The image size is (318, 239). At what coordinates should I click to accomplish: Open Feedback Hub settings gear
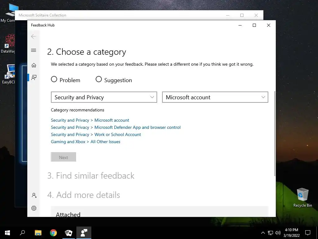pyautogui.click(x=34, y=208)
